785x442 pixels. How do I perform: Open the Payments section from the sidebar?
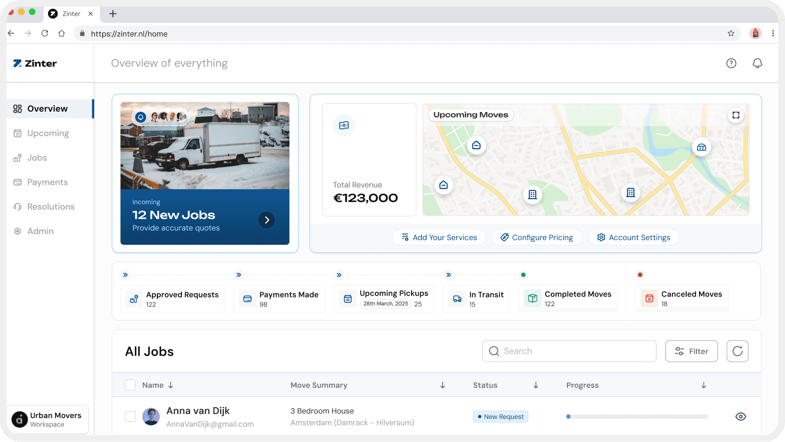point(47,182)
